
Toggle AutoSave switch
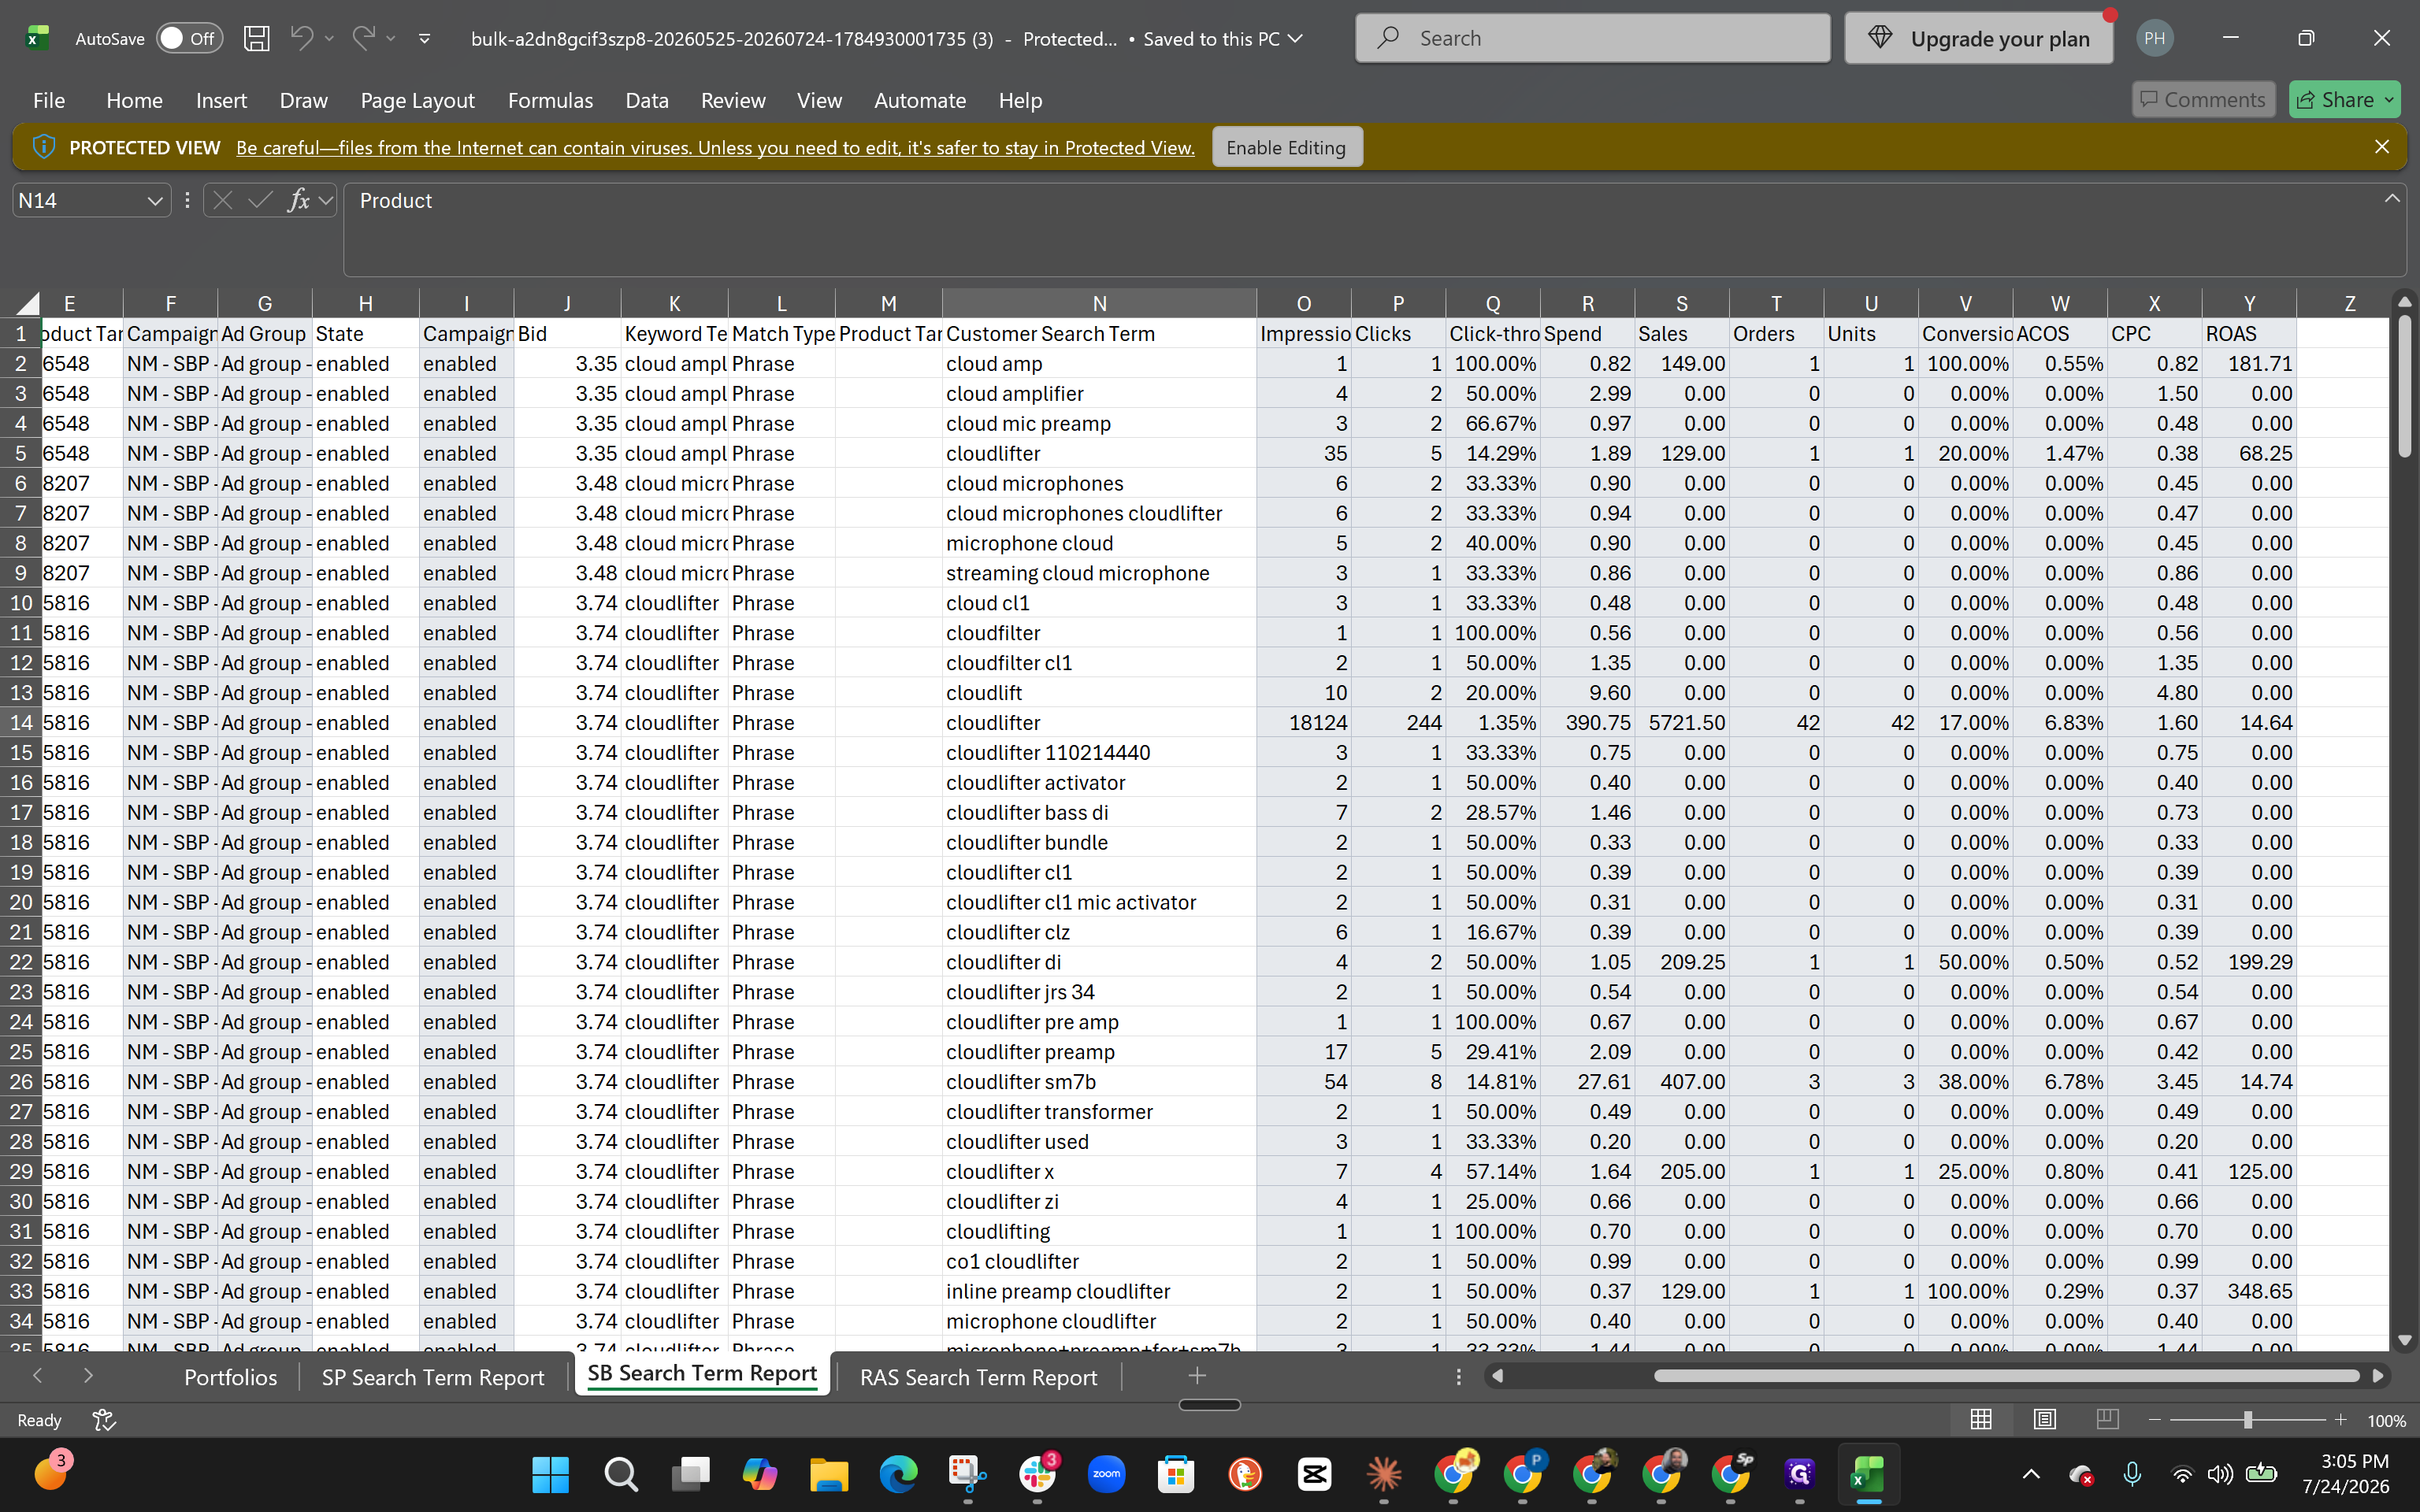(190, 39)
